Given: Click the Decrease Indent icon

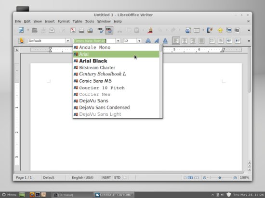Looking at the screenshot, I should coord(229,41).
